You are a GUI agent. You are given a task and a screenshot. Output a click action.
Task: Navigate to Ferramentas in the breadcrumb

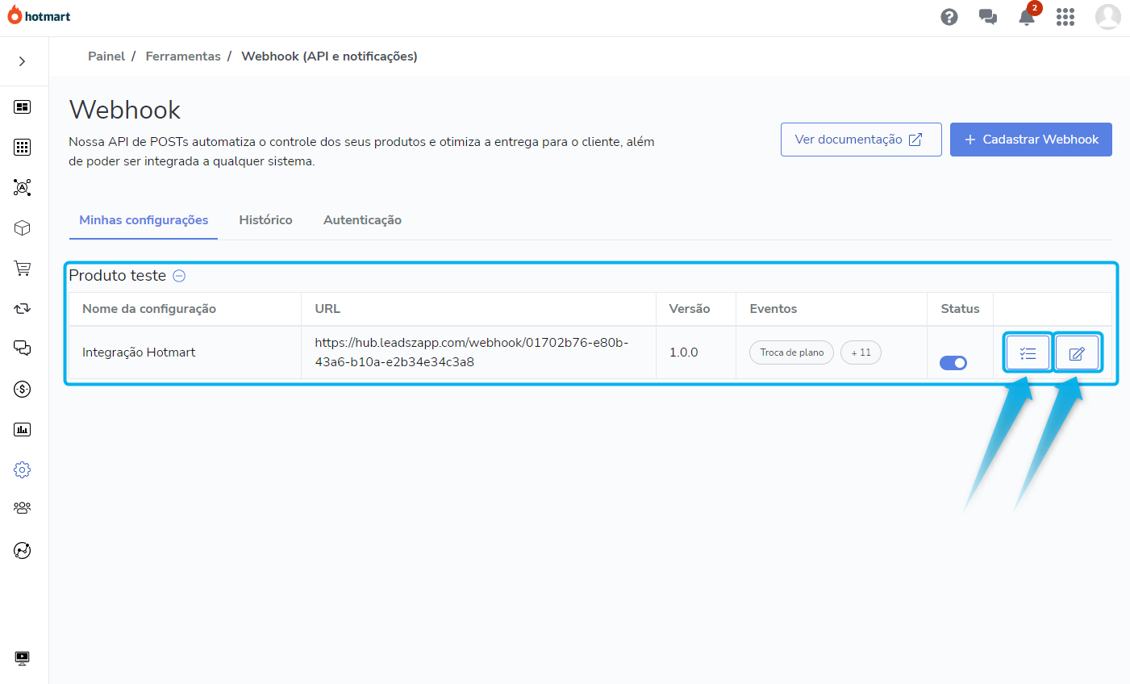pyautogui.click(x=183, y=56)
